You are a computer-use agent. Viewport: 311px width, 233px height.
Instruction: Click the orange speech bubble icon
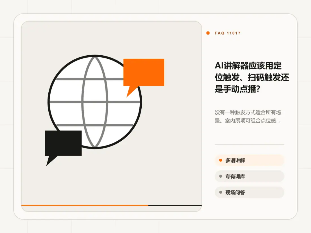point(144,77)
